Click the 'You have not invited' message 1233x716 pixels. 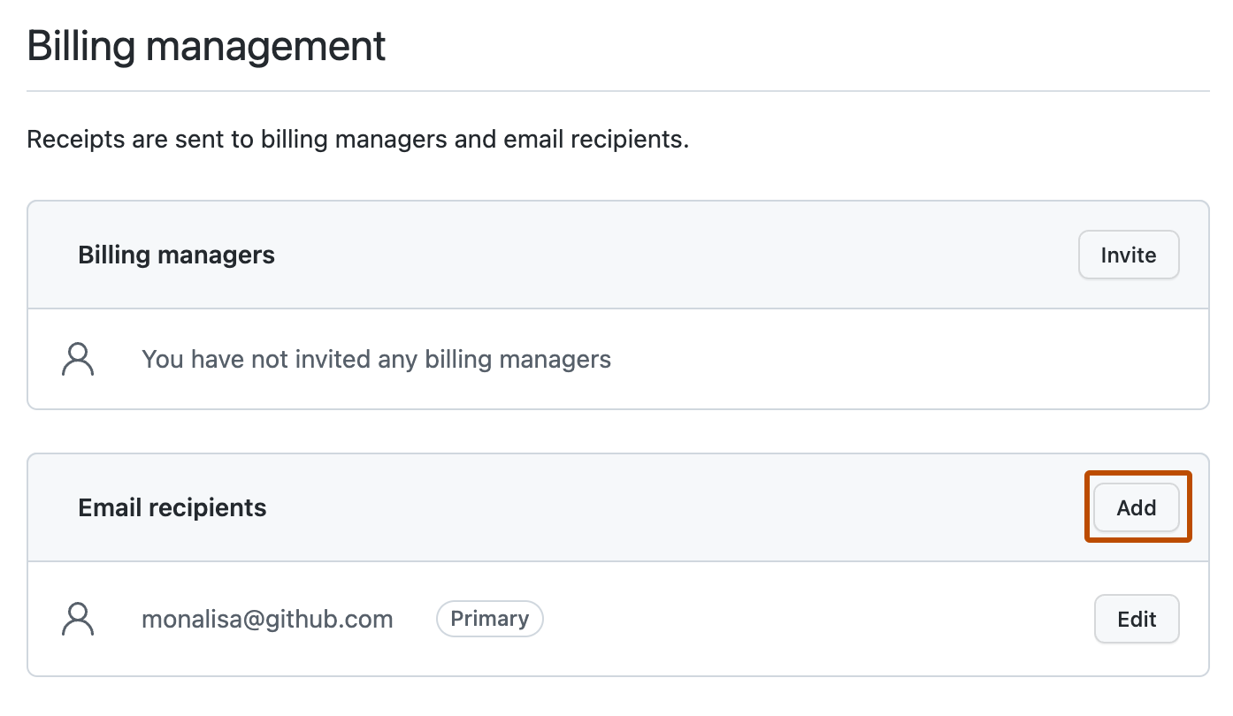coord(376,359)
